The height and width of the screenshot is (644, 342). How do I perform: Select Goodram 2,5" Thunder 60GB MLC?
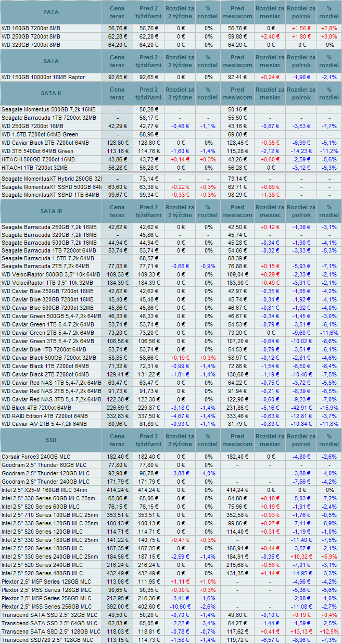point(44,464)
